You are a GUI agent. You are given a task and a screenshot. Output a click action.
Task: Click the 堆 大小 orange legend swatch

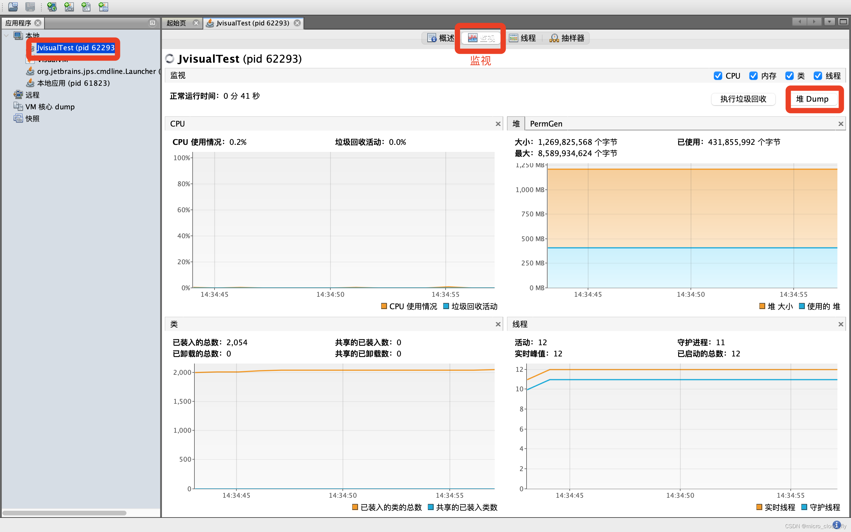762,306
